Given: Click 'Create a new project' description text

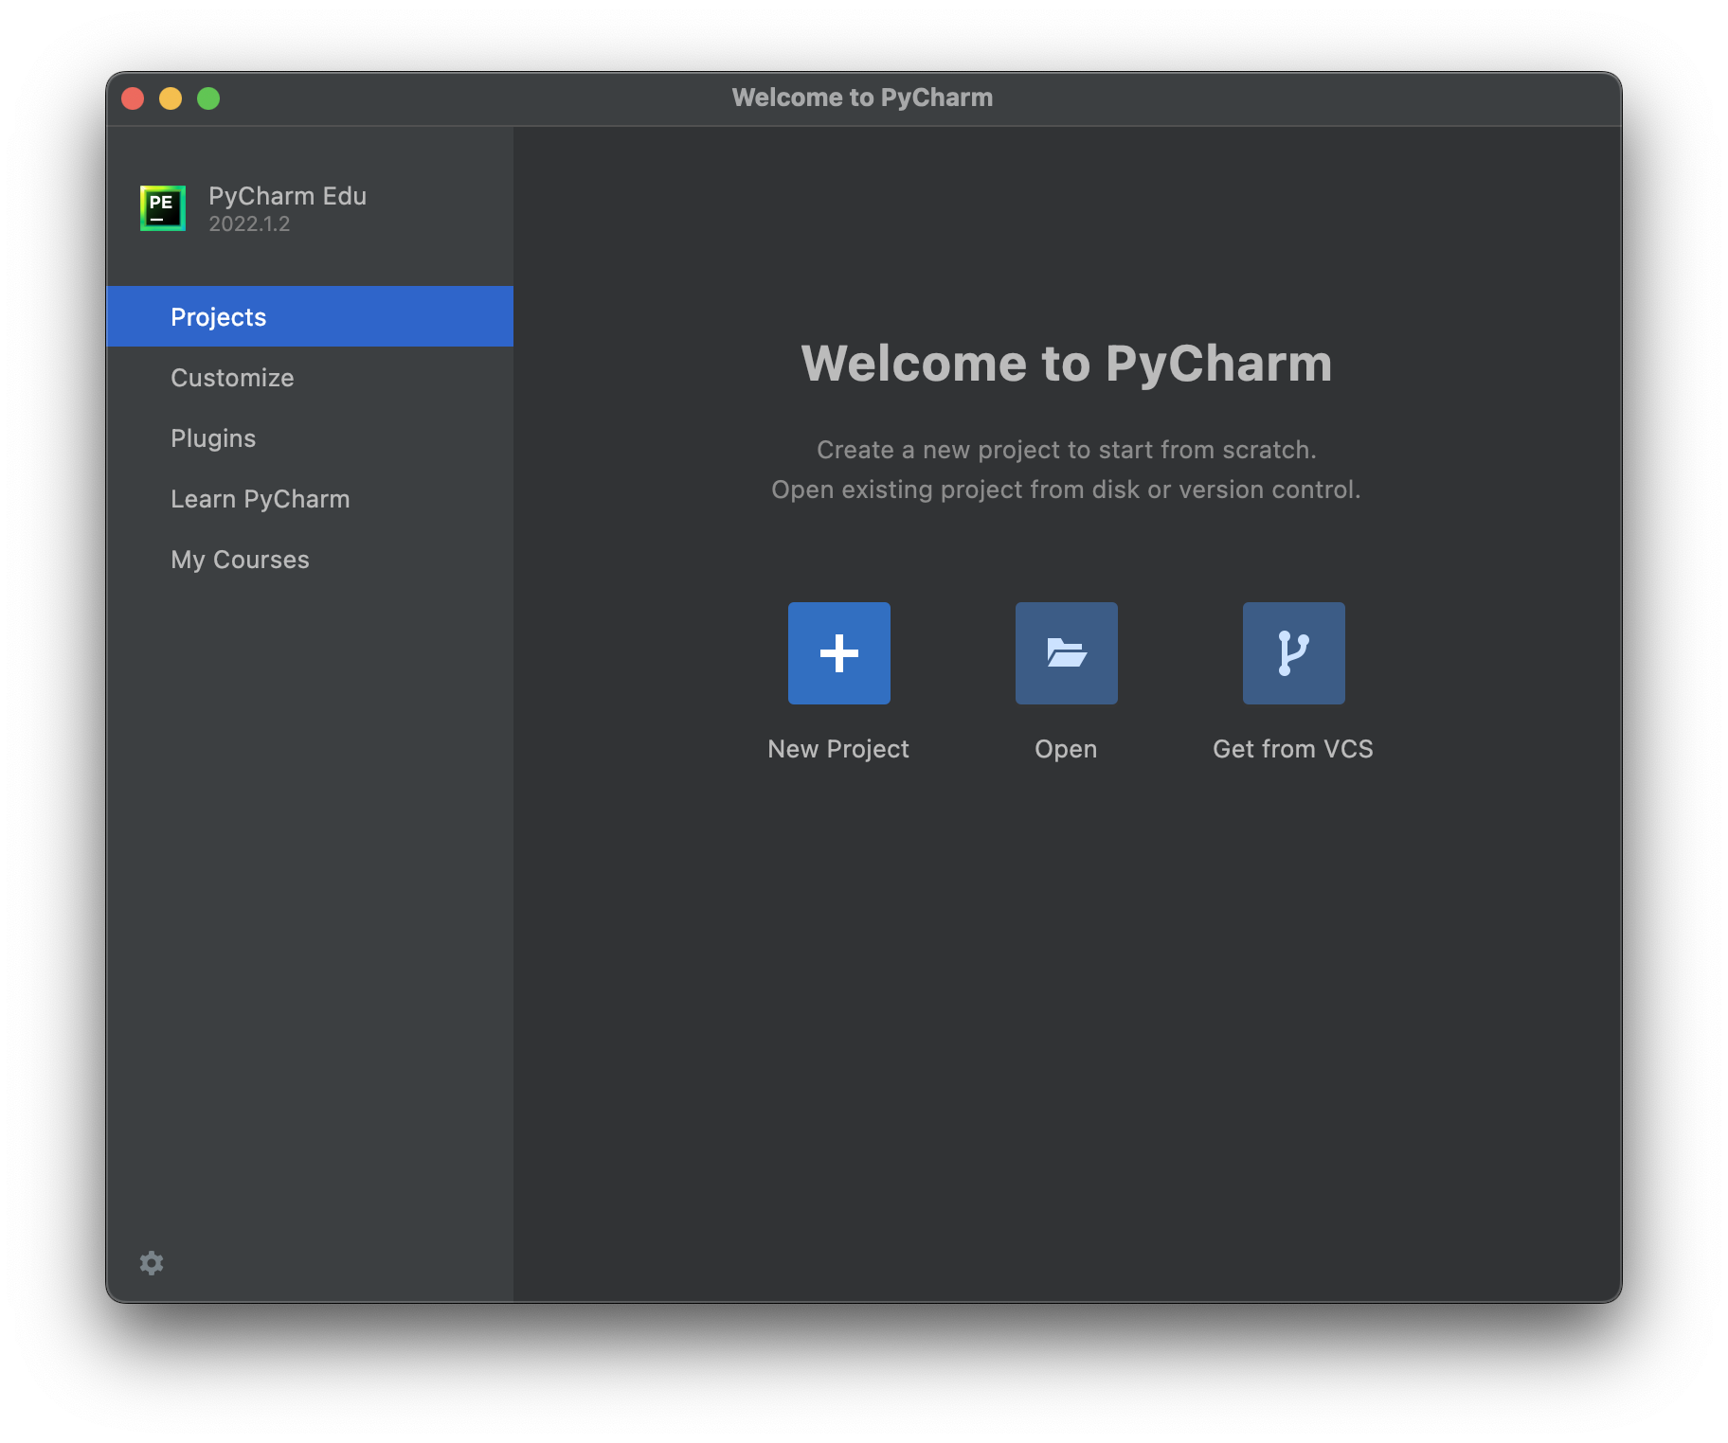Looking at the screenshot, I should coord(1067,450).
